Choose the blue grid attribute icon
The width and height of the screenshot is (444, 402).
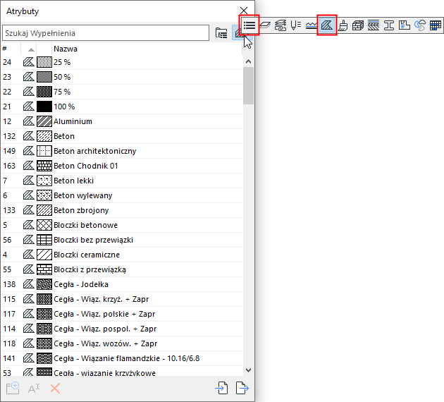(436, 25)
